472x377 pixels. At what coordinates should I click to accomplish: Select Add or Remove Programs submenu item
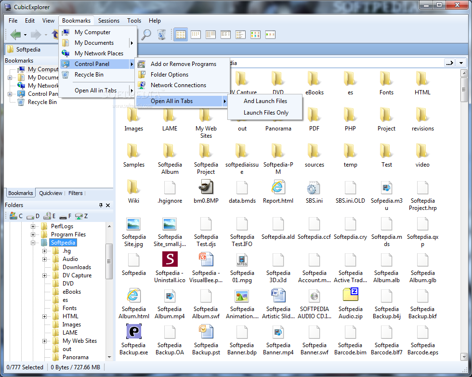[182, 64]
